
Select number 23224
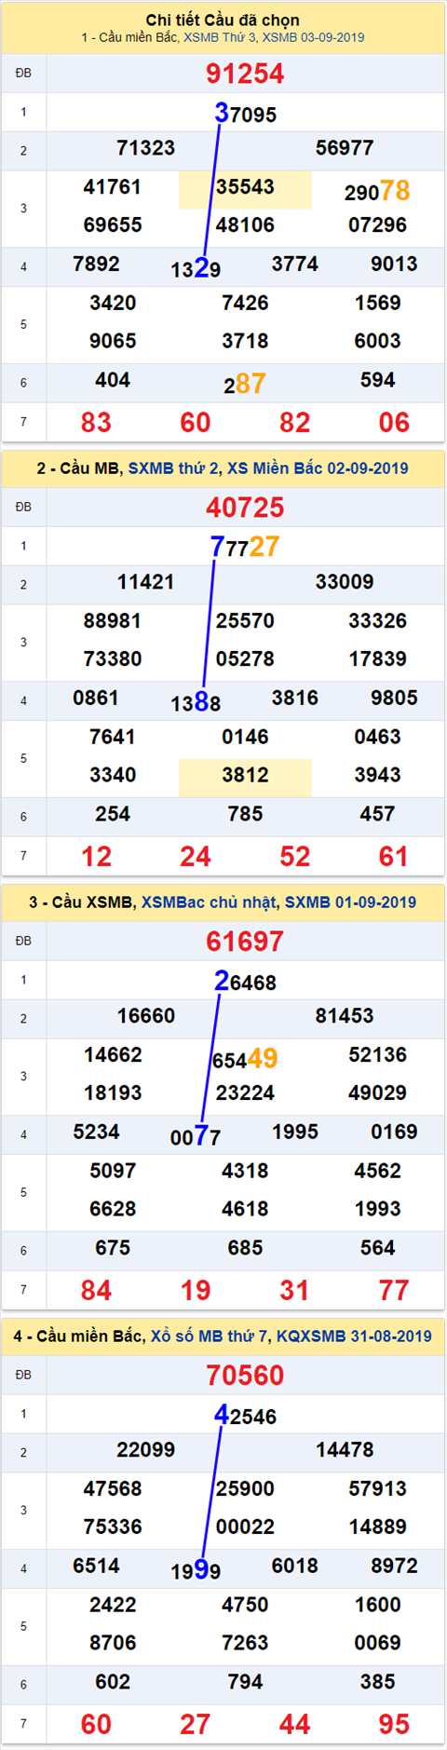click(245, 1093)
